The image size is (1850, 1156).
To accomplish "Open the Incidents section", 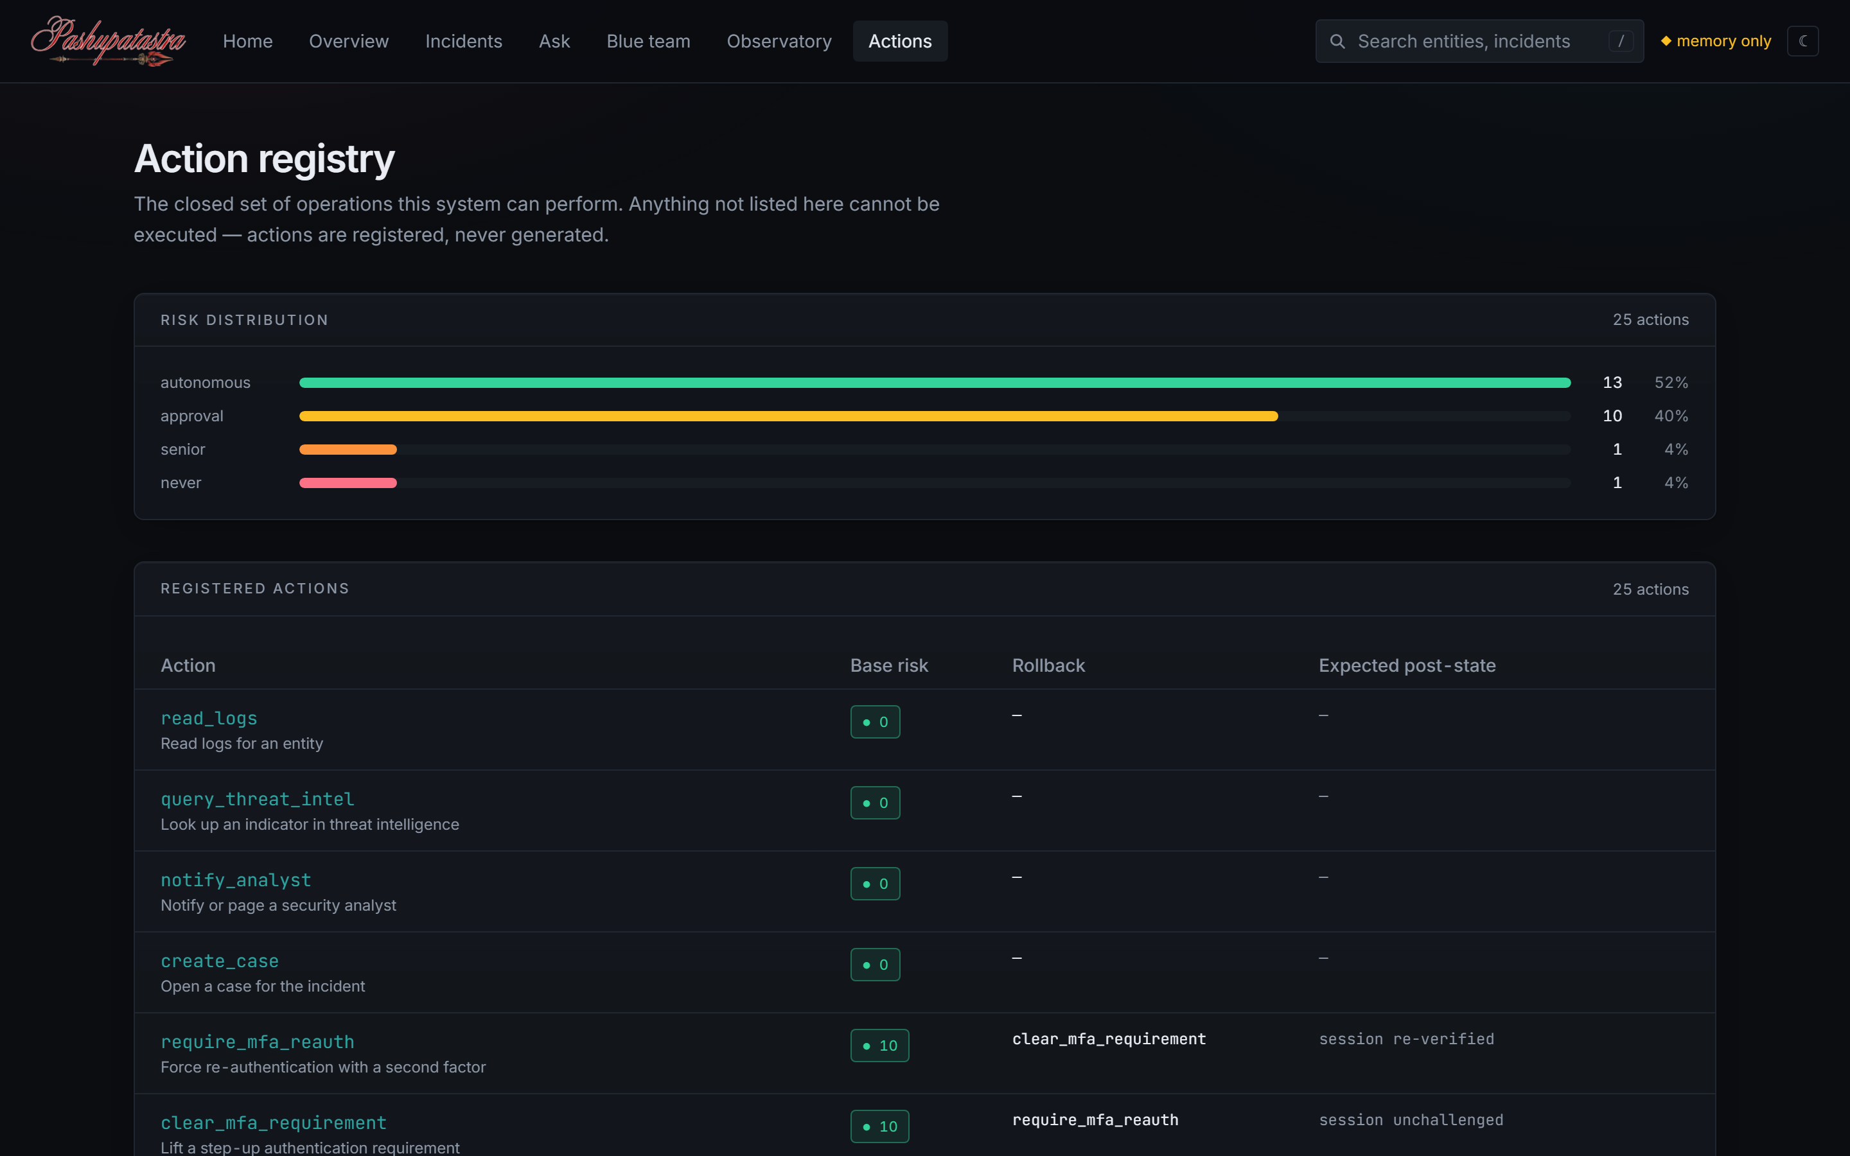I will [x=463, y=41].
